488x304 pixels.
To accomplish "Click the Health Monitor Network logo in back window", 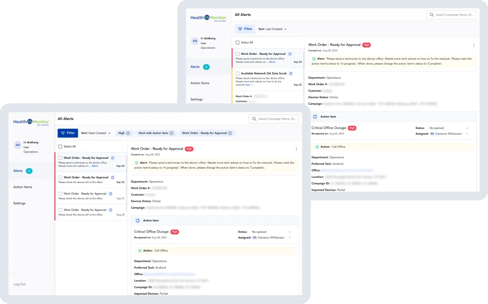I will [208, 18].
